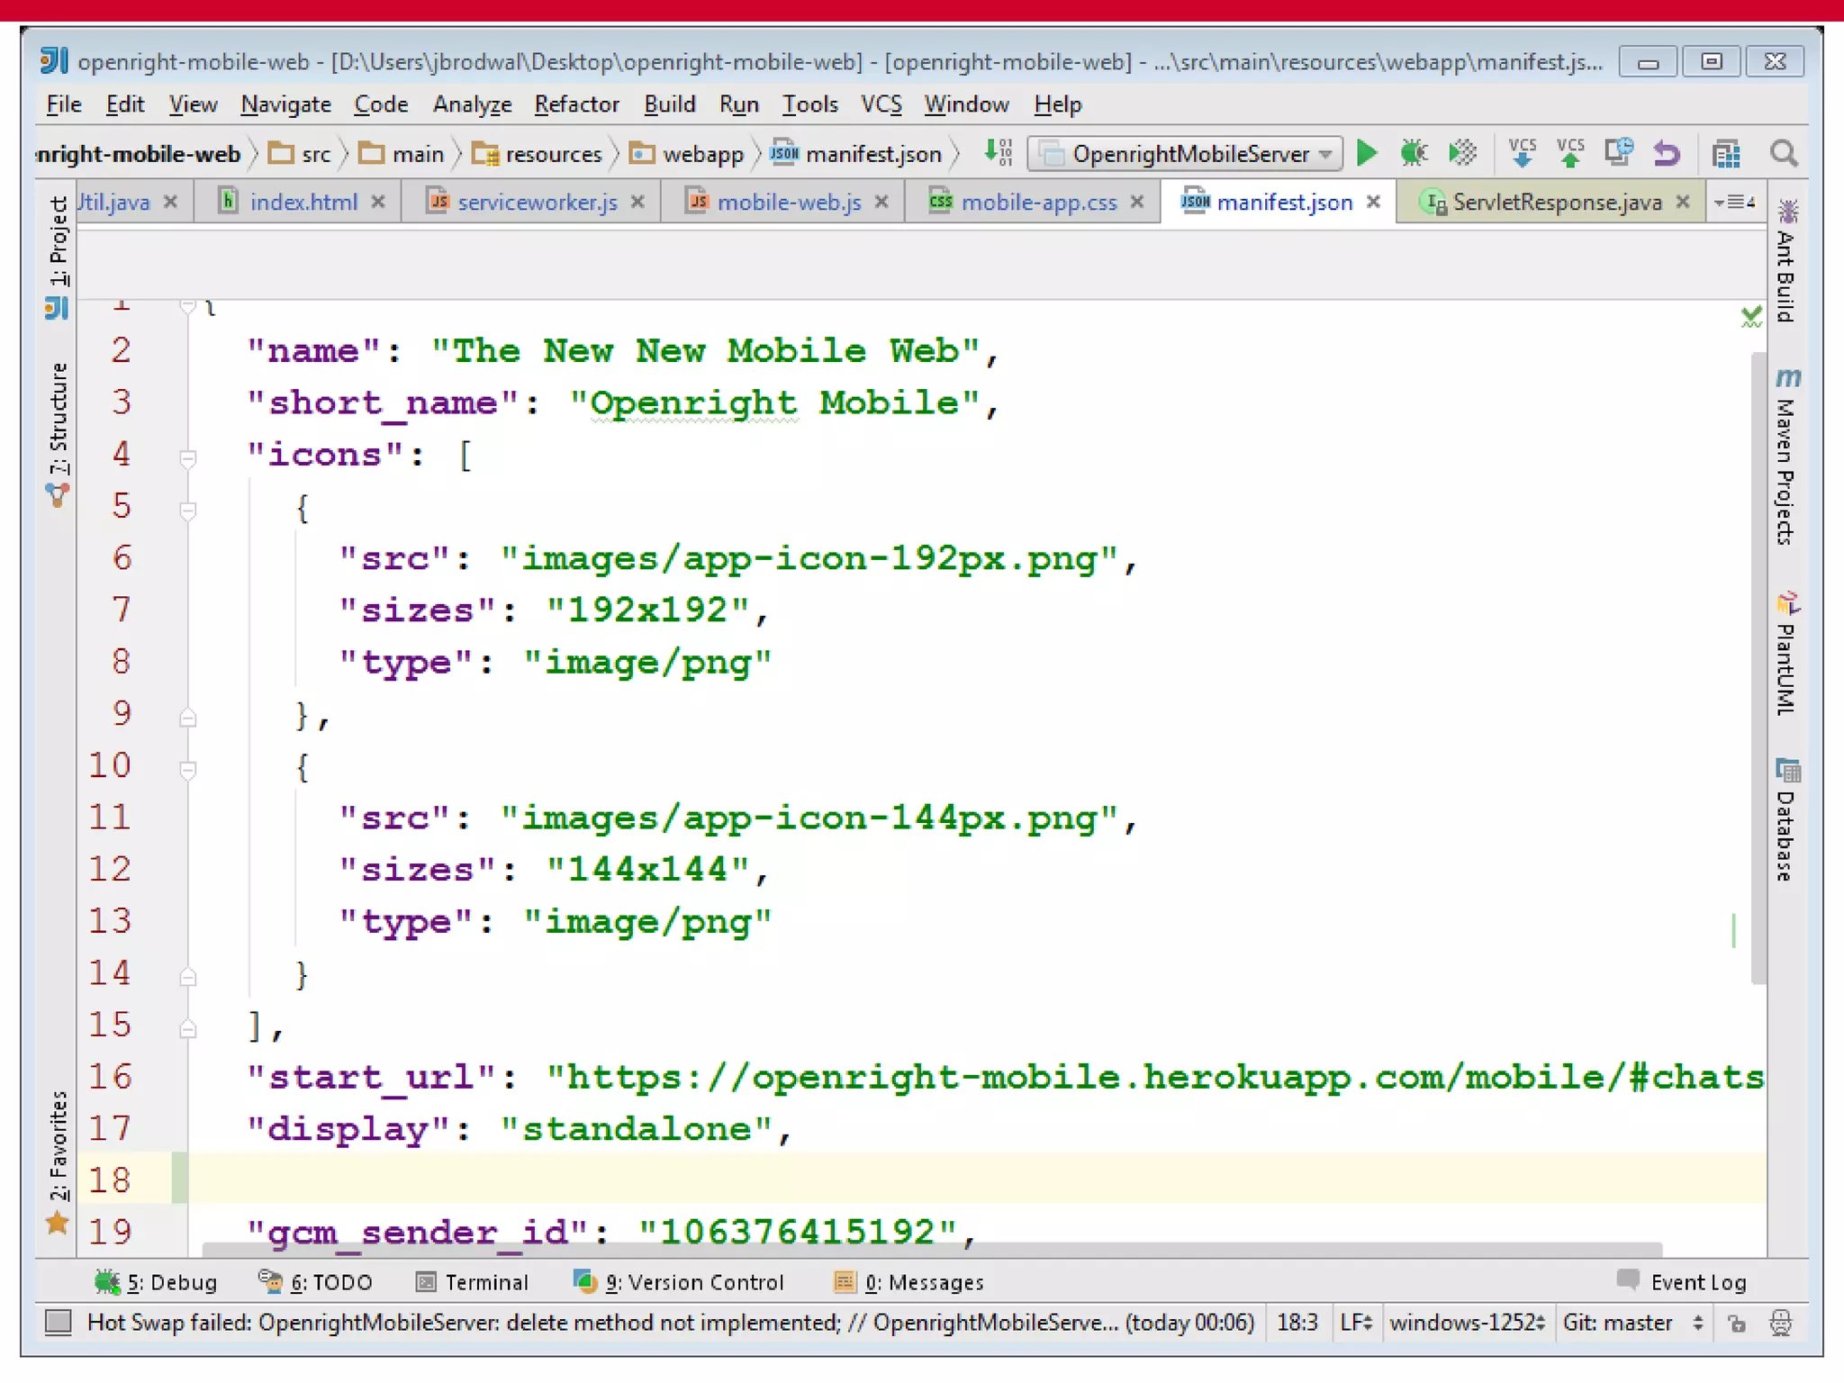1844x1383 pixels.
Task: Open Search Everywhere magnifier icon
Action: pos(1784,154)
